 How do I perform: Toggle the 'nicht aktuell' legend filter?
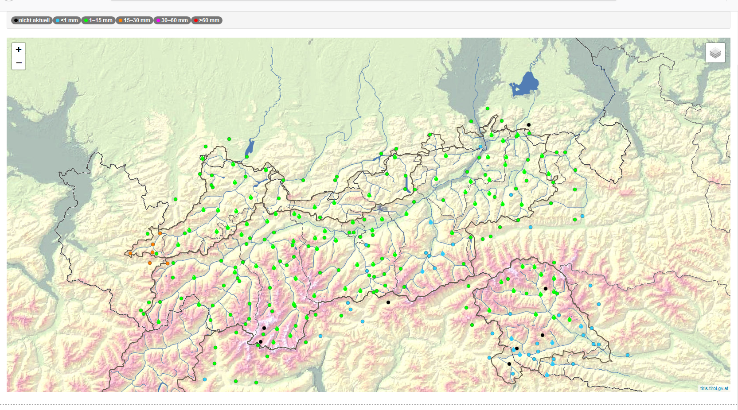[31, 20]
